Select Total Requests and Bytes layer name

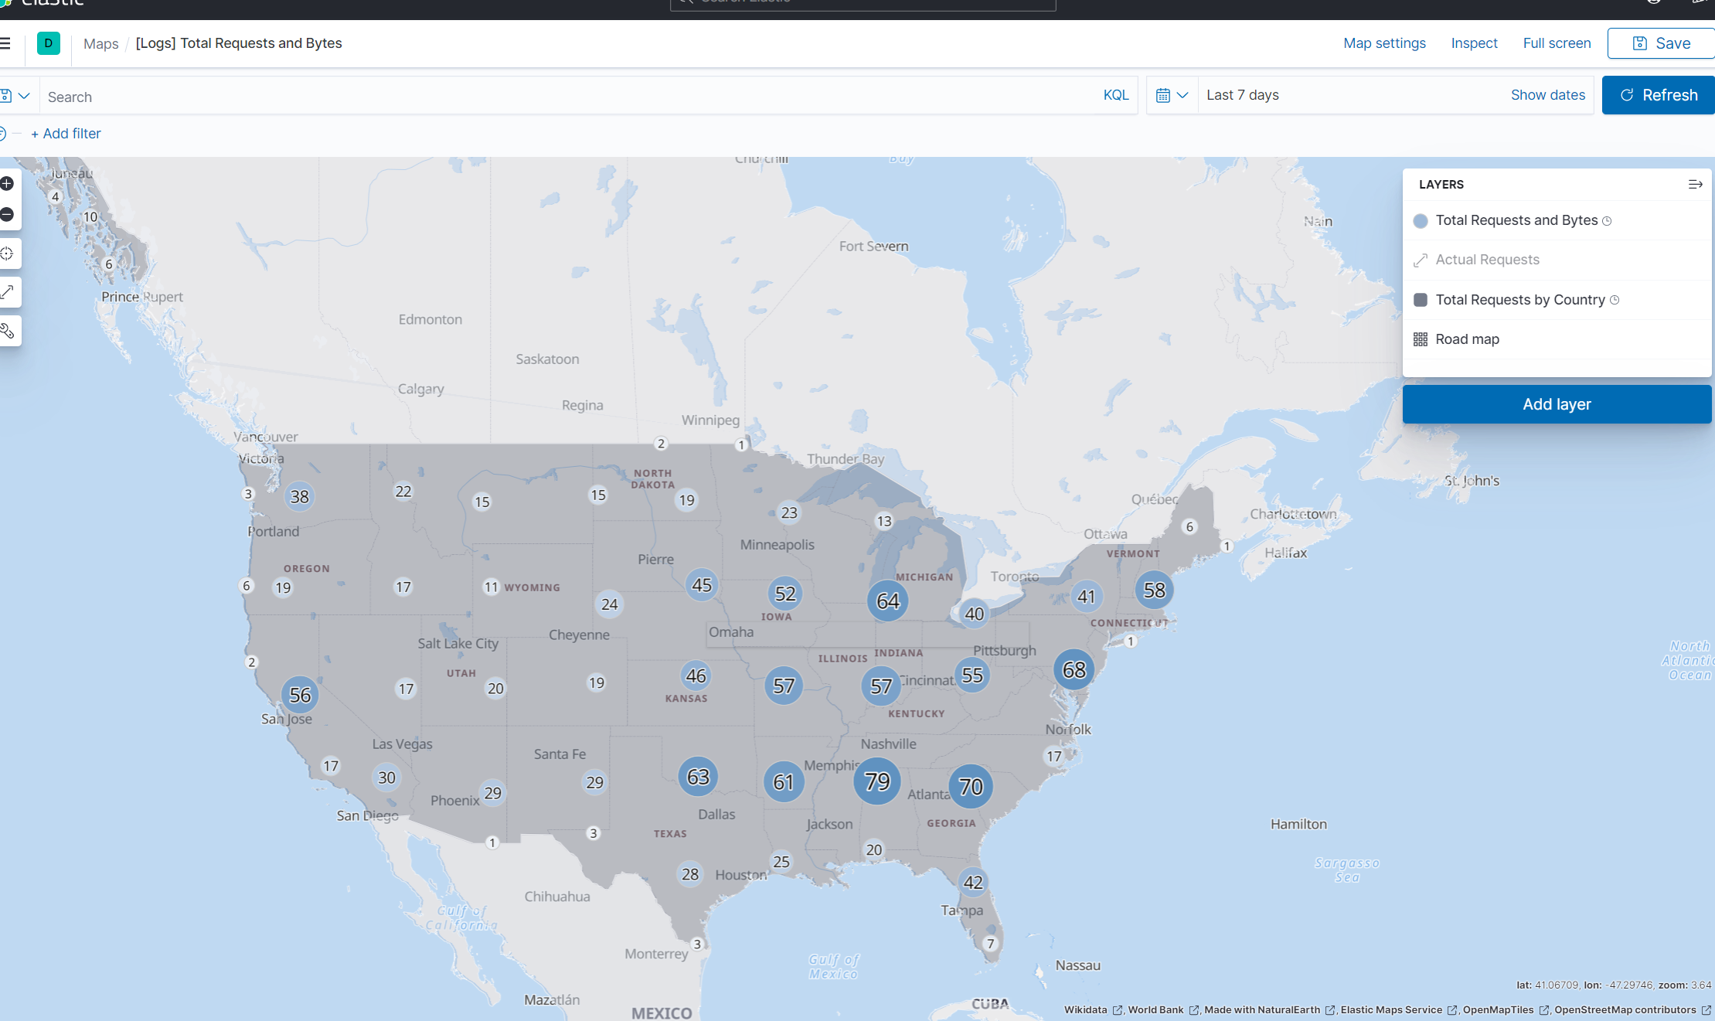click(x=1516, y=220)
